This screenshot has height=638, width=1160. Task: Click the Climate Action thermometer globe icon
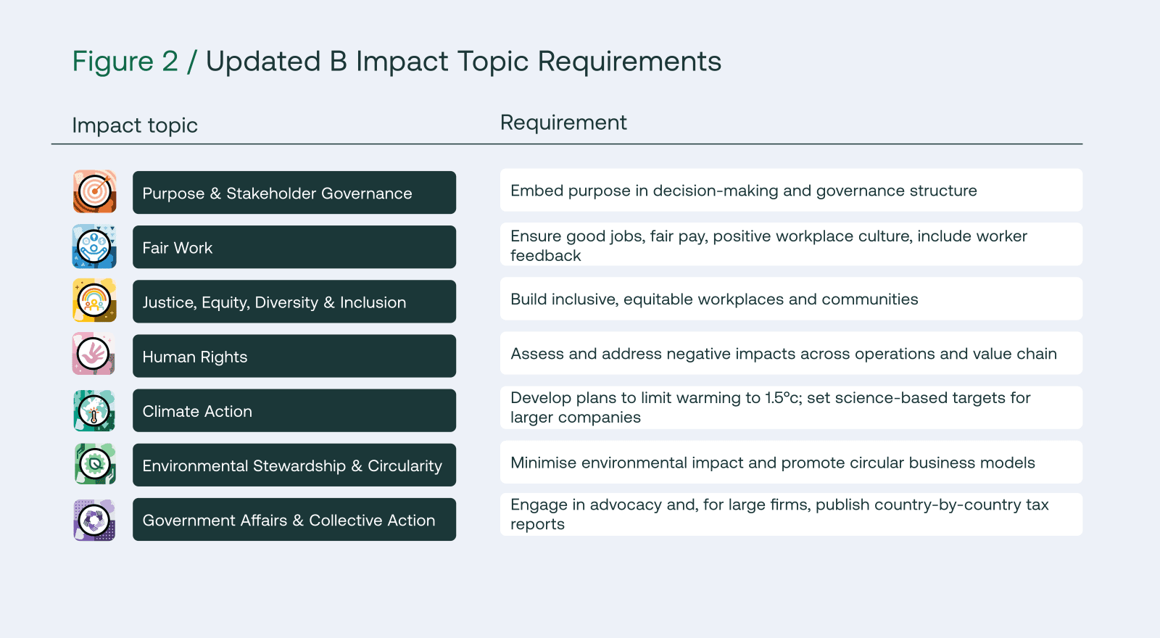[x=94, y=410]
